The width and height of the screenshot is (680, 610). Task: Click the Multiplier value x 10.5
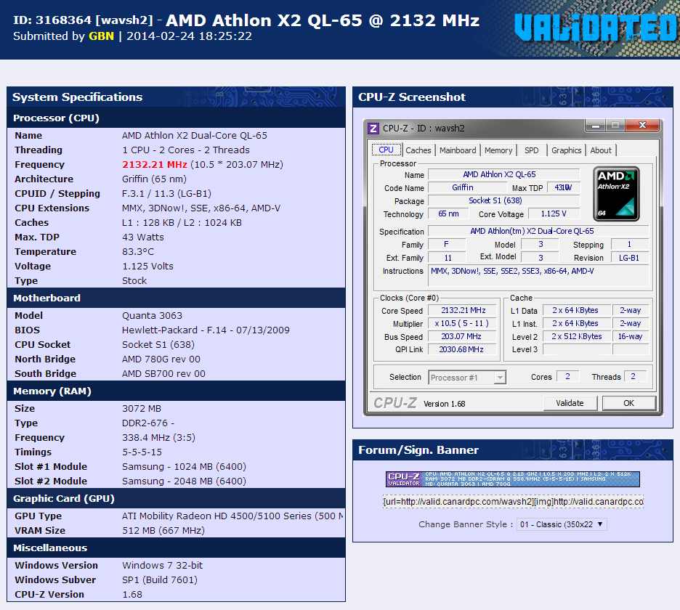464,323
